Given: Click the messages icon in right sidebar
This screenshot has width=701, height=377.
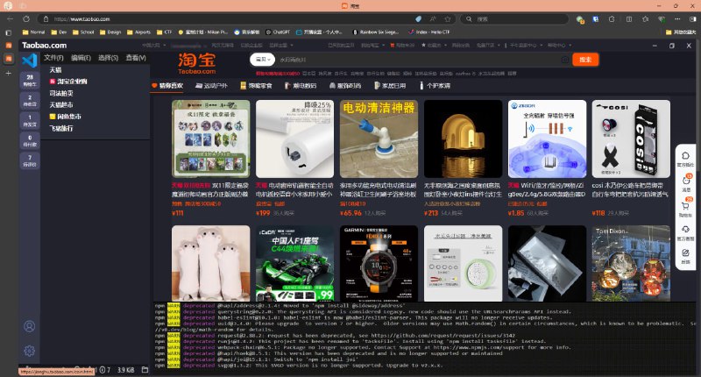Looking at the screenshot, I should click(x=684, y=181).
